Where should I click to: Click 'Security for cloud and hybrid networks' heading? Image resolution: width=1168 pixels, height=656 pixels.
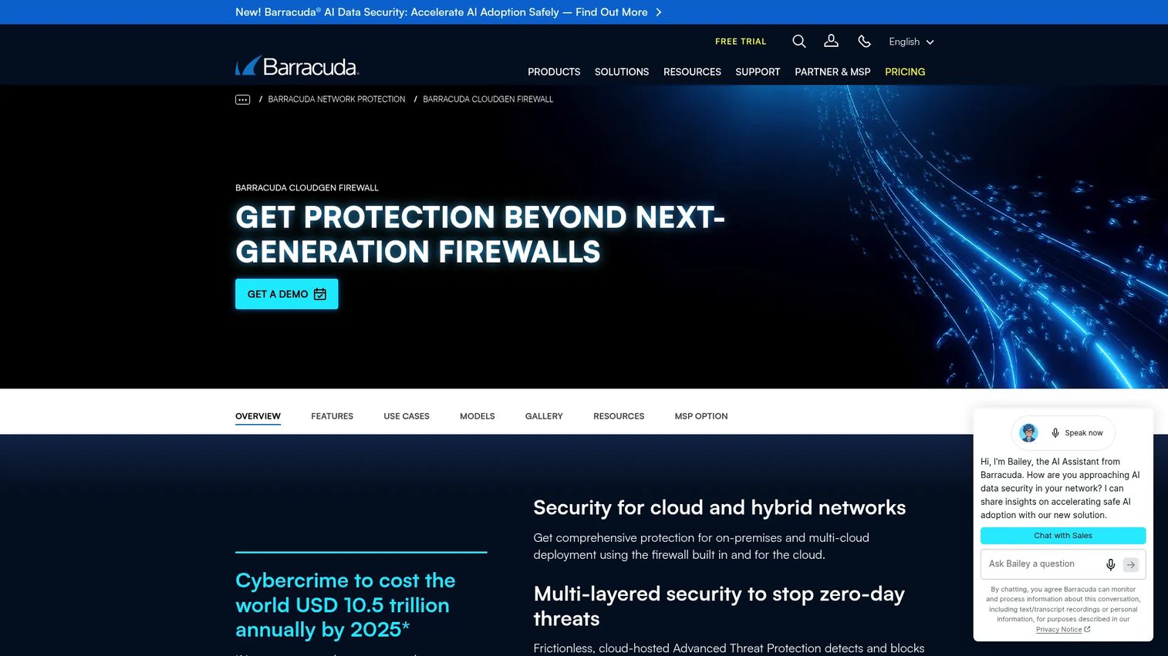(719, 507)
